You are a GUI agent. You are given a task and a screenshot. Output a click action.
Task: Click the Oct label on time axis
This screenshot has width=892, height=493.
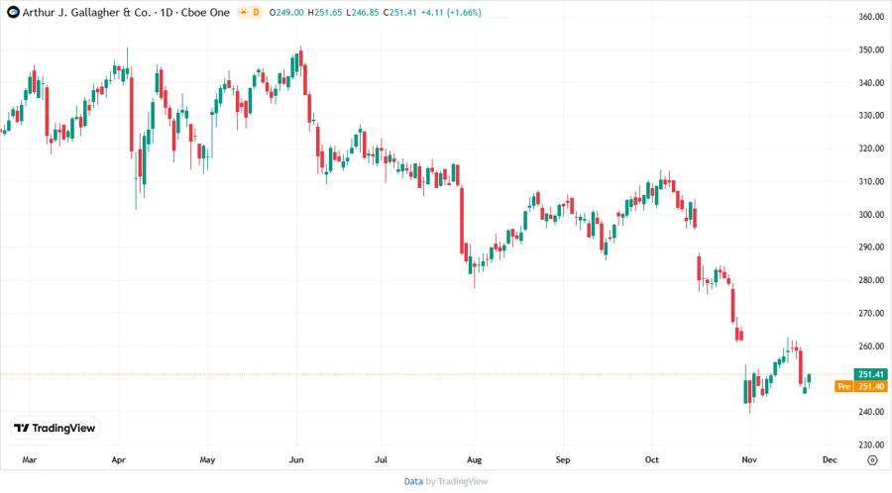(x=652, y=459)
